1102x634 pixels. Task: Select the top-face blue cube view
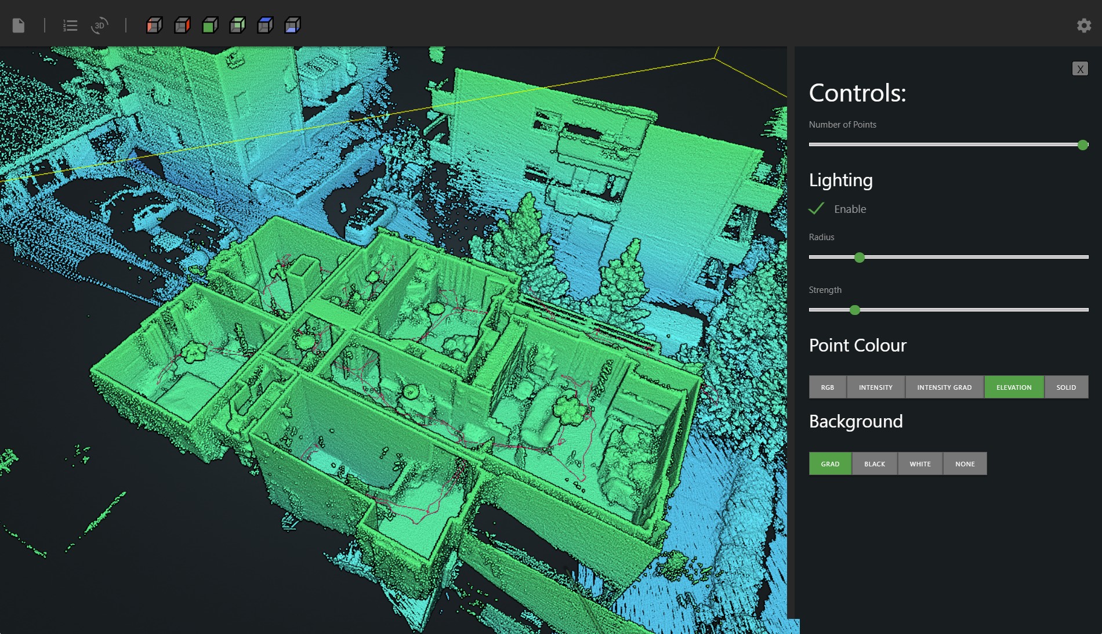tap(265, 26)
